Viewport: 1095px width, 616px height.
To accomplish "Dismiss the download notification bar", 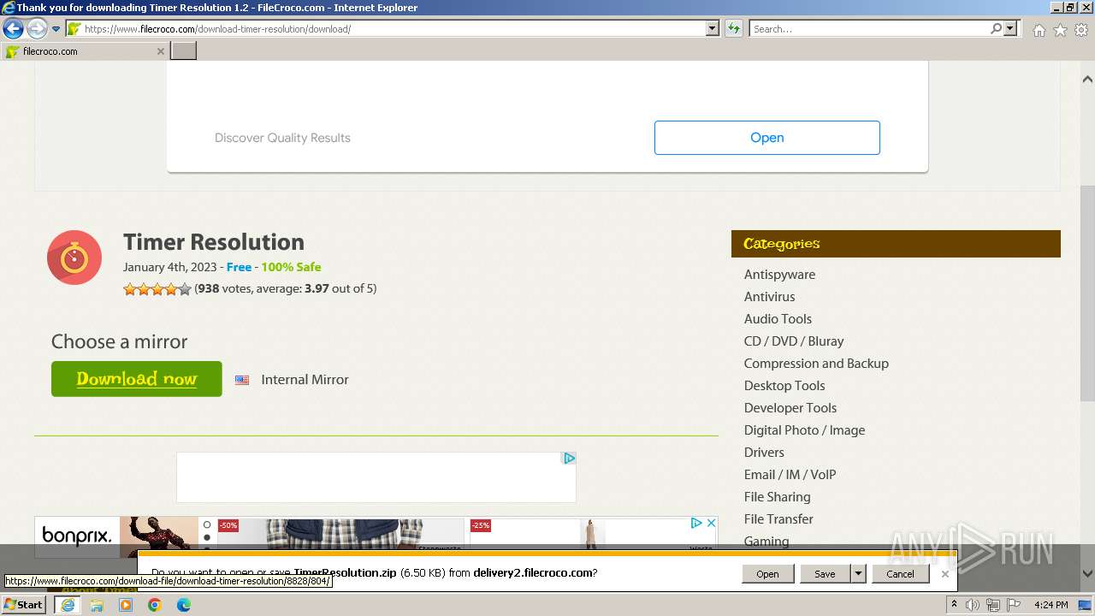I will tap(944, 574).
